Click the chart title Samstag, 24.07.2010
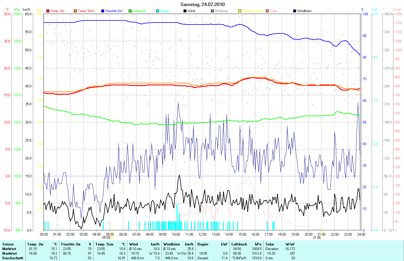 point(202,4)
